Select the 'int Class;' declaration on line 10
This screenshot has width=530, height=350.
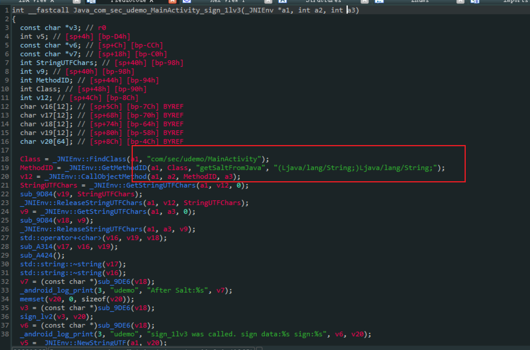(x=40, y=89)
